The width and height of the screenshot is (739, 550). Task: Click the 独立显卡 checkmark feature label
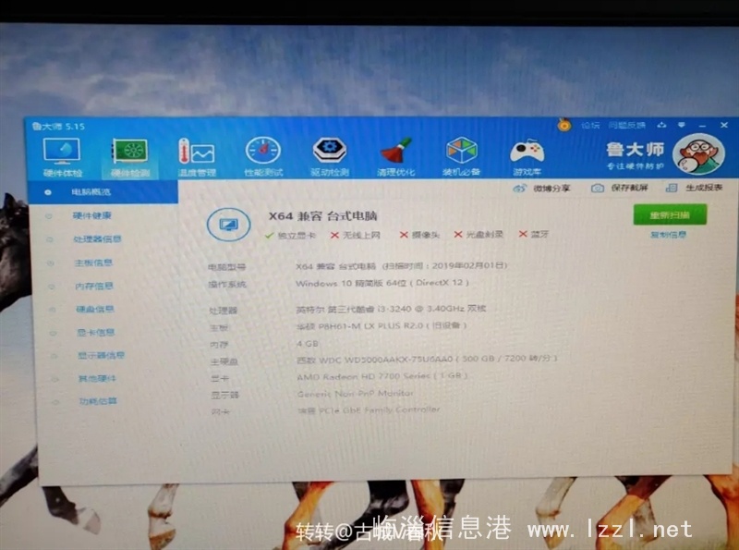(290, 235)
